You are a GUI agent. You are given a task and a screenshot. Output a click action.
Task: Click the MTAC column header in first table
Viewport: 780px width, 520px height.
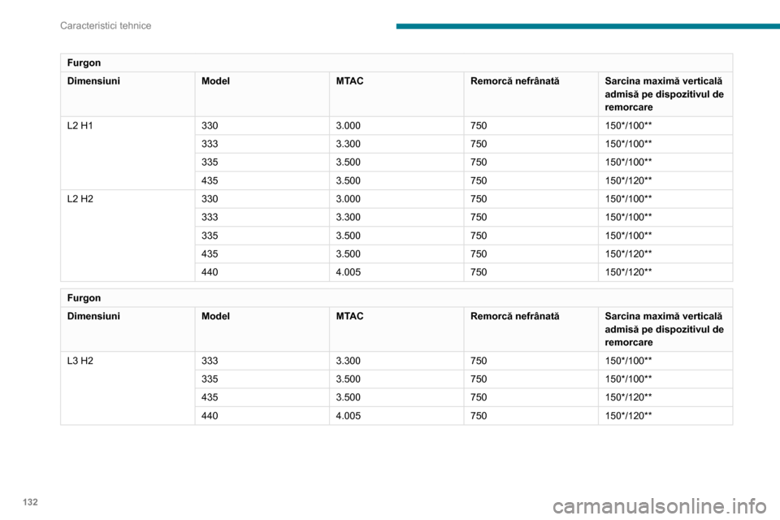pyautogui.click(x=349, y=81)
